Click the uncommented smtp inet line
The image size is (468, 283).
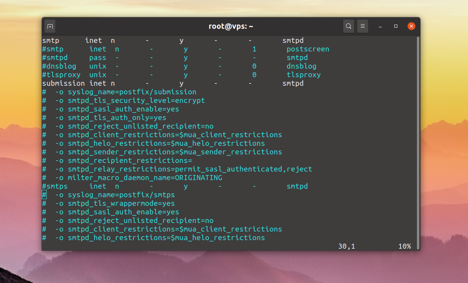(x=173, y=41)
